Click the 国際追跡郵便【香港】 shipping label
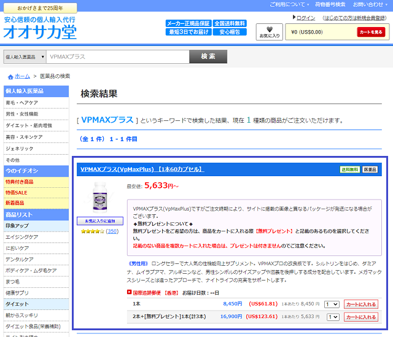393x337 pixels. point(155,293)
